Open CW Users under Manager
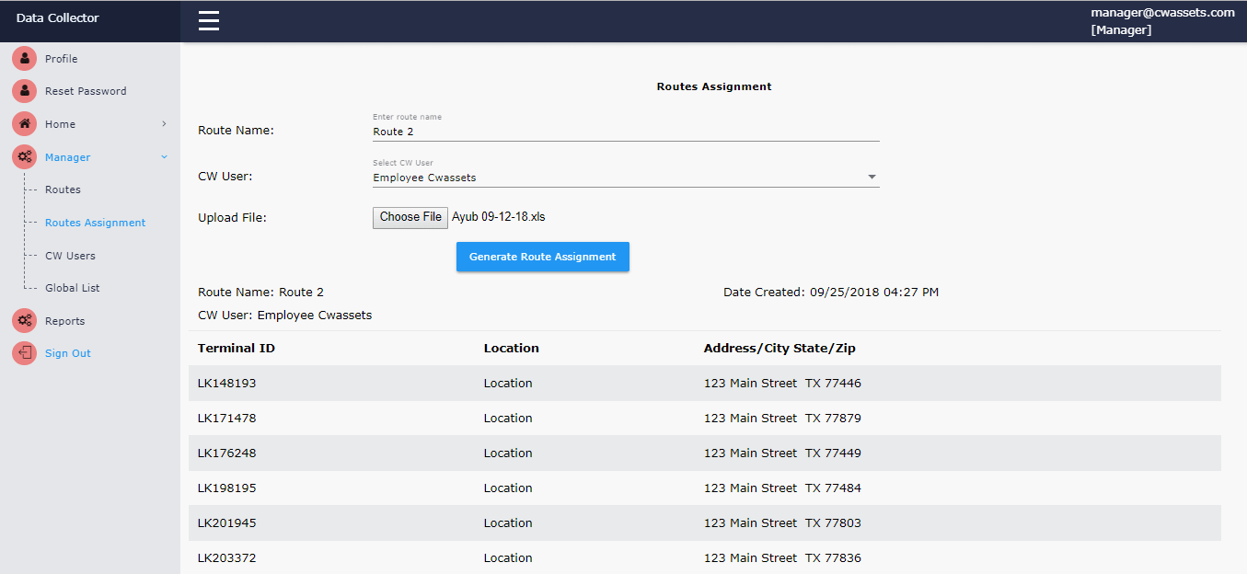1247x574 pixels. click(70, 256)
